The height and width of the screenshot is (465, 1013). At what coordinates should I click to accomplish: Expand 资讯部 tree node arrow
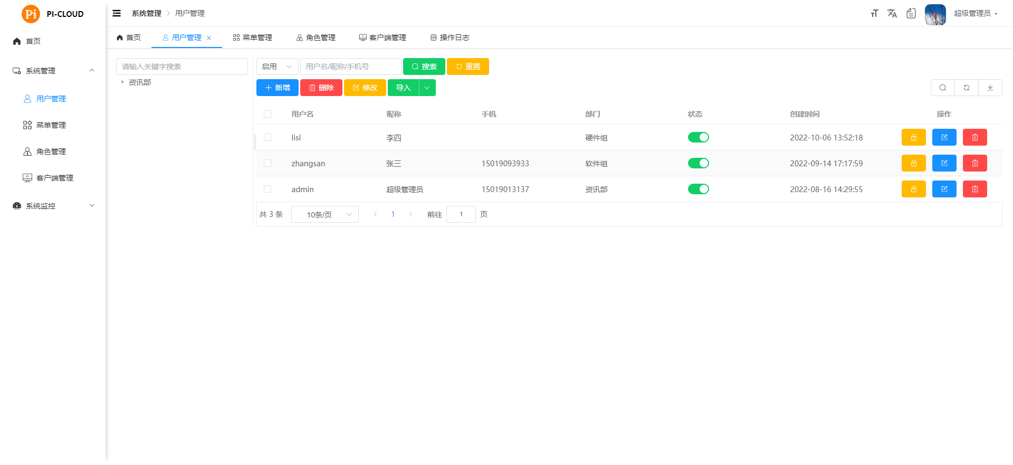point(122,82)
